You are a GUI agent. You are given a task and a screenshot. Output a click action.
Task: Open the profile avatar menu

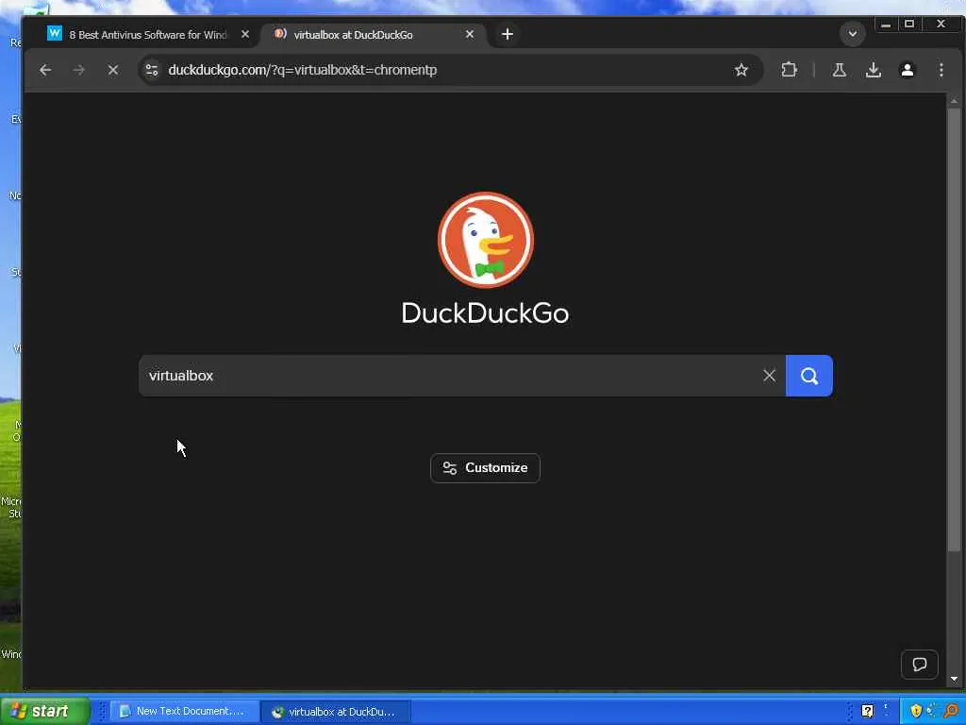coord(907,70)
